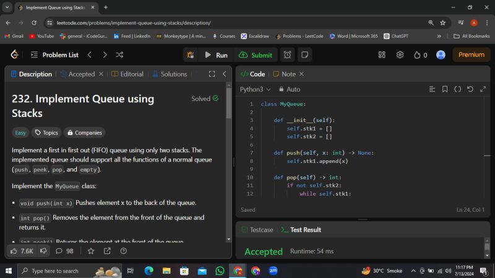Open the 98 comments discussion
Image resolution: width=495 pixels, height=278 pixels.
pyautogui.click(x=64, y=251)
